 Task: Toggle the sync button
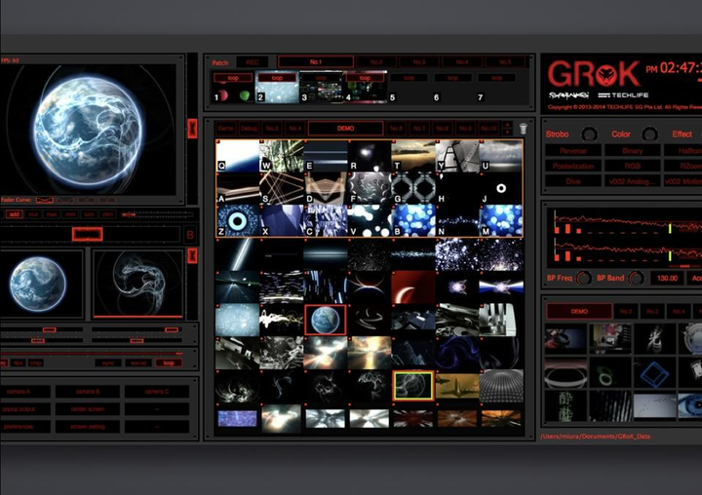pyautogui.click(x=108, y=363)
